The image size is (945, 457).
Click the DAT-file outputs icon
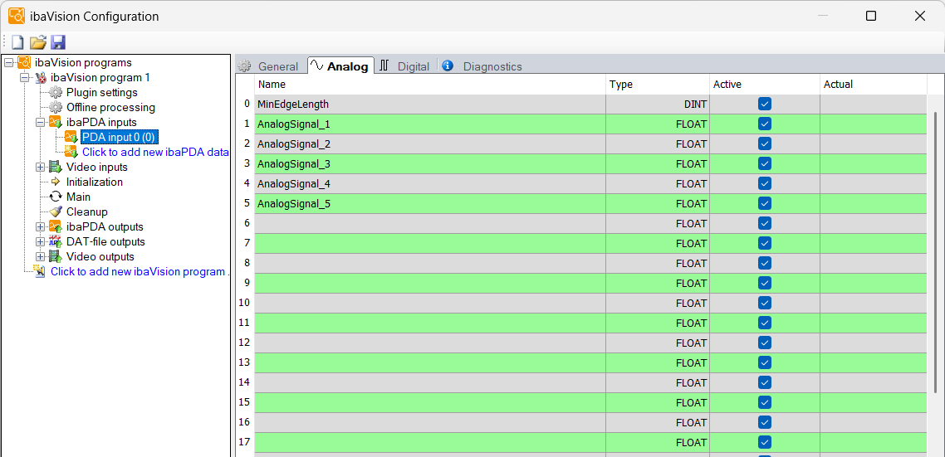pos(56,241)
